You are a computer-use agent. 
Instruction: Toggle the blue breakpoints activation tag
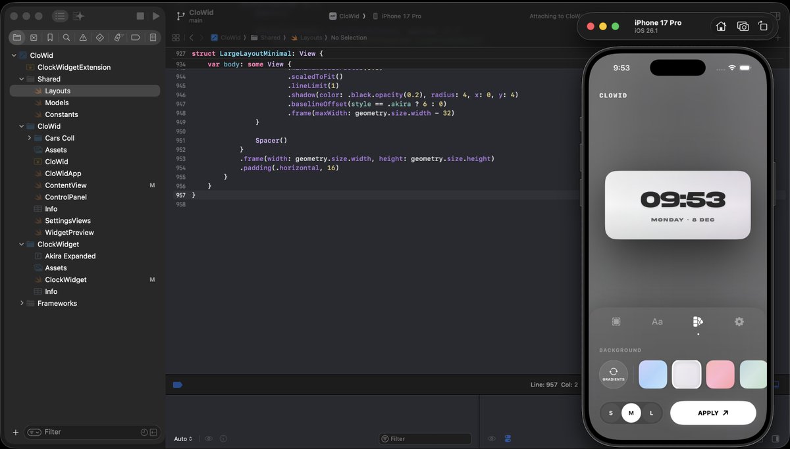coord(177,385)
